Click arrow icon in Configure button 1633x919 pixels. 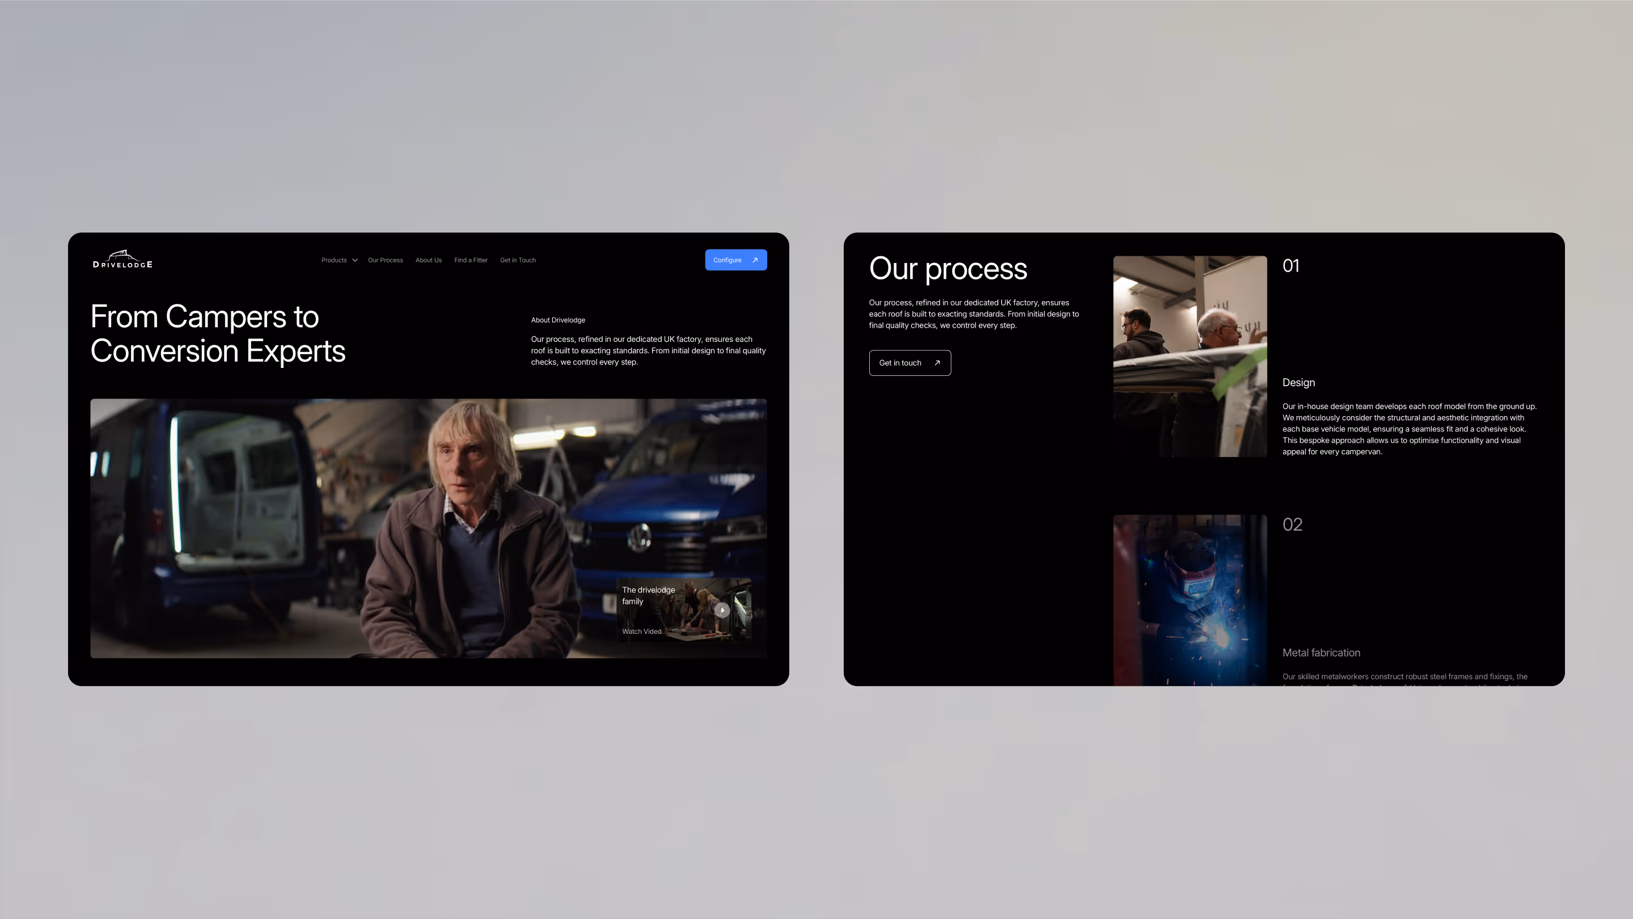pyautogui.click(x=755, y=260)
